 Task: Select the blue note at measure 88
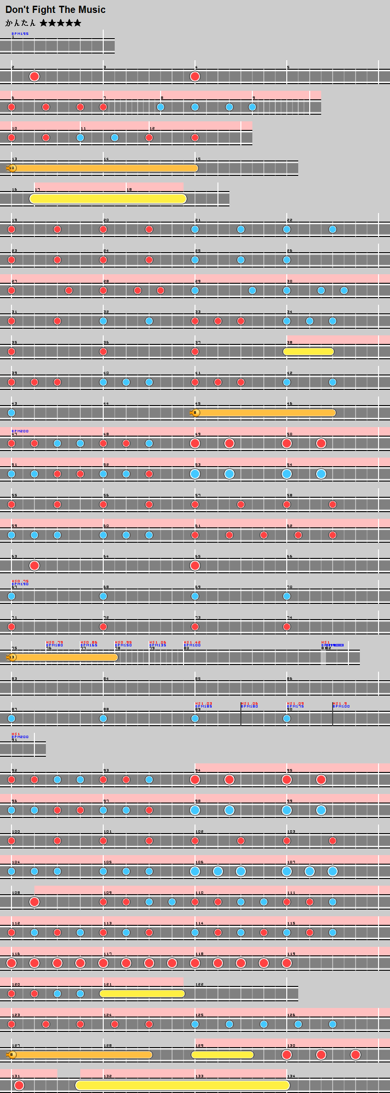tap(103, 718)
